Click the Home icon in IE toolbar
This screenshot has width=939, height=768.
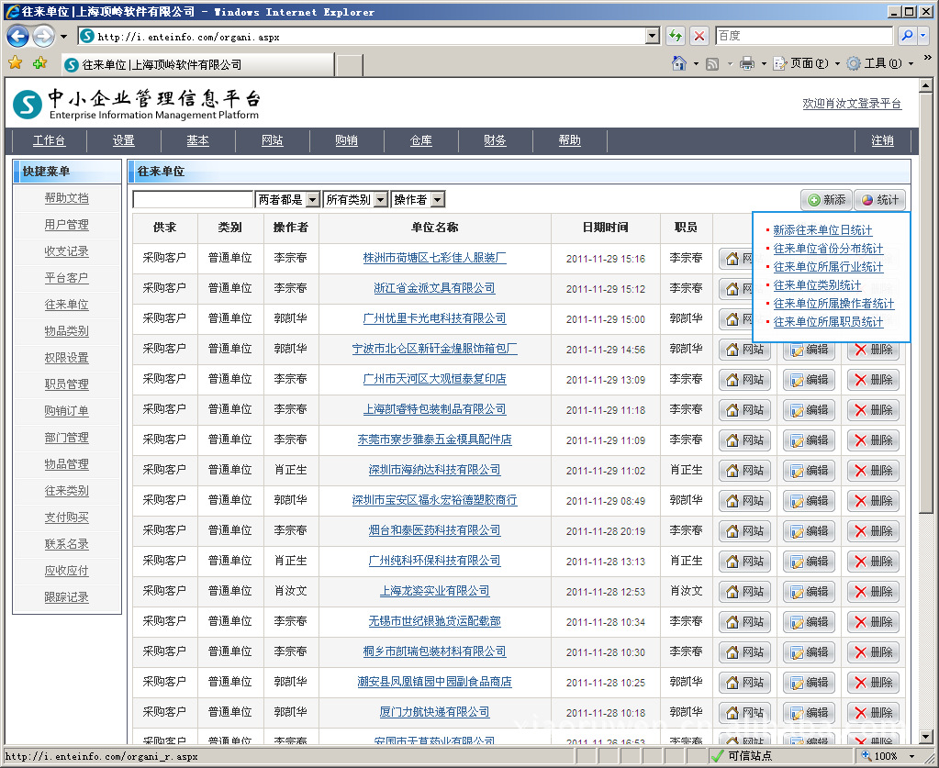[679, 63]
